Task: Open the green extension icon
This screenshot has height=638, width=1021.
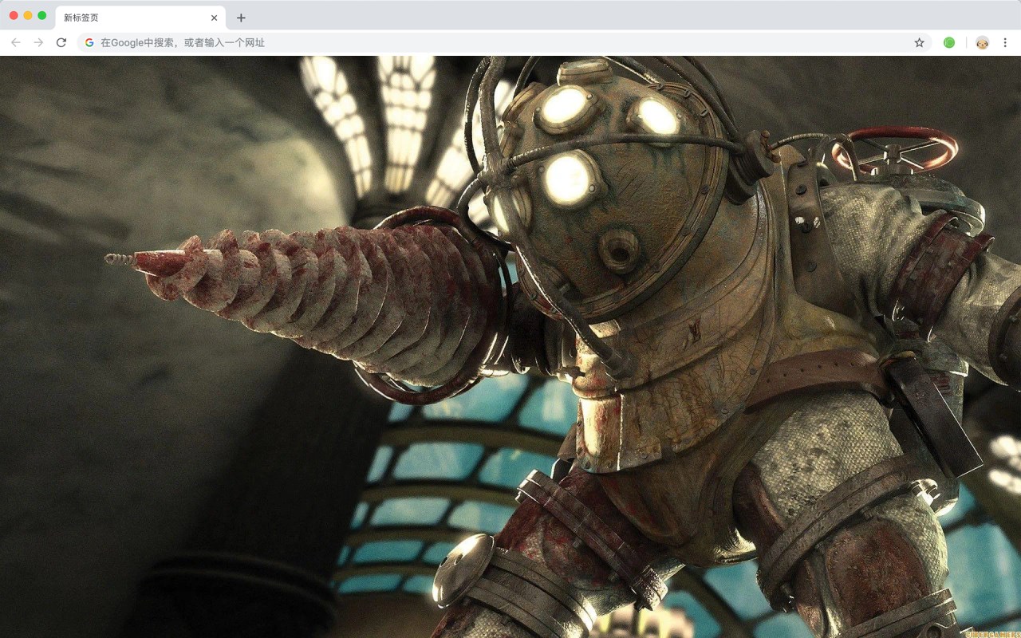Action: coord(949,42)
